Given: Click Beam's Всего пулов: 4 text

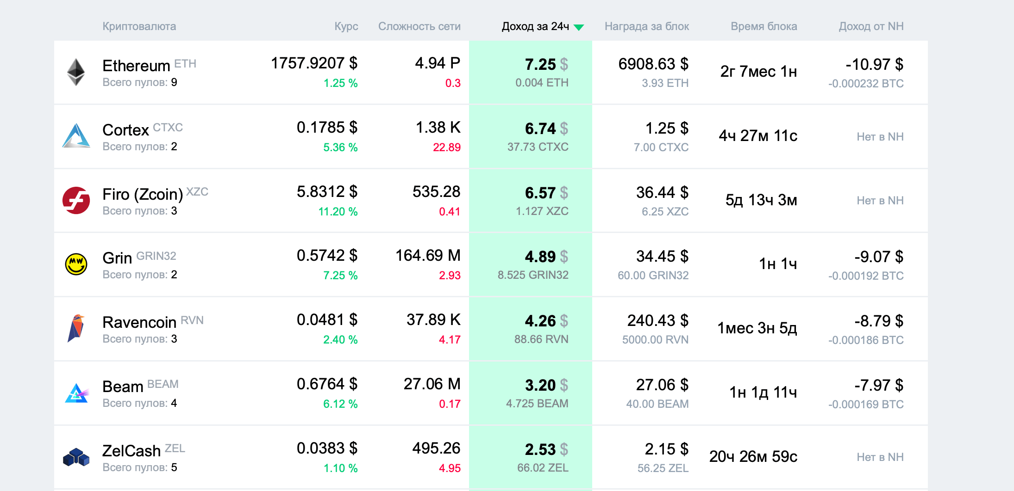Looking at the screenshot, I should tap(140, 403).
